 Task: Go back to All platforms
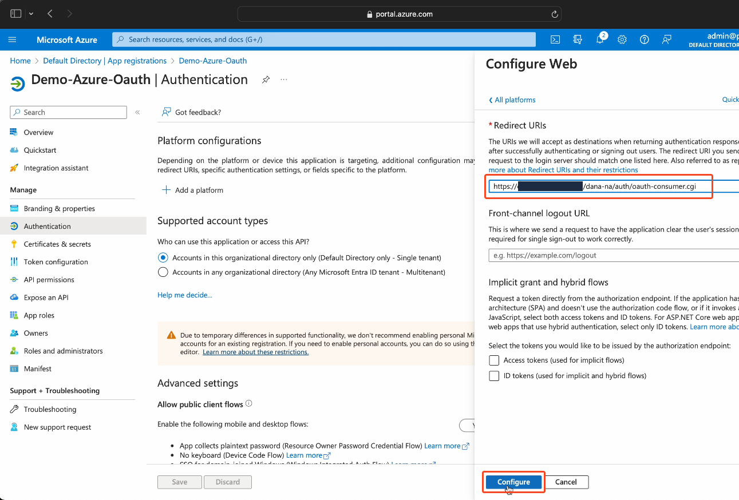click(x=512, y=100)
